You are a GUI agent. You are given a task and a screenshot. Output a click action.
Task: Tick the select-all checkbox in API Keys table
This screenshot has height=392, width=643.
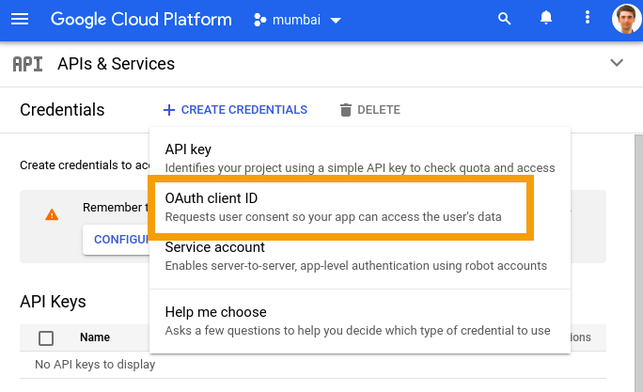46,338
